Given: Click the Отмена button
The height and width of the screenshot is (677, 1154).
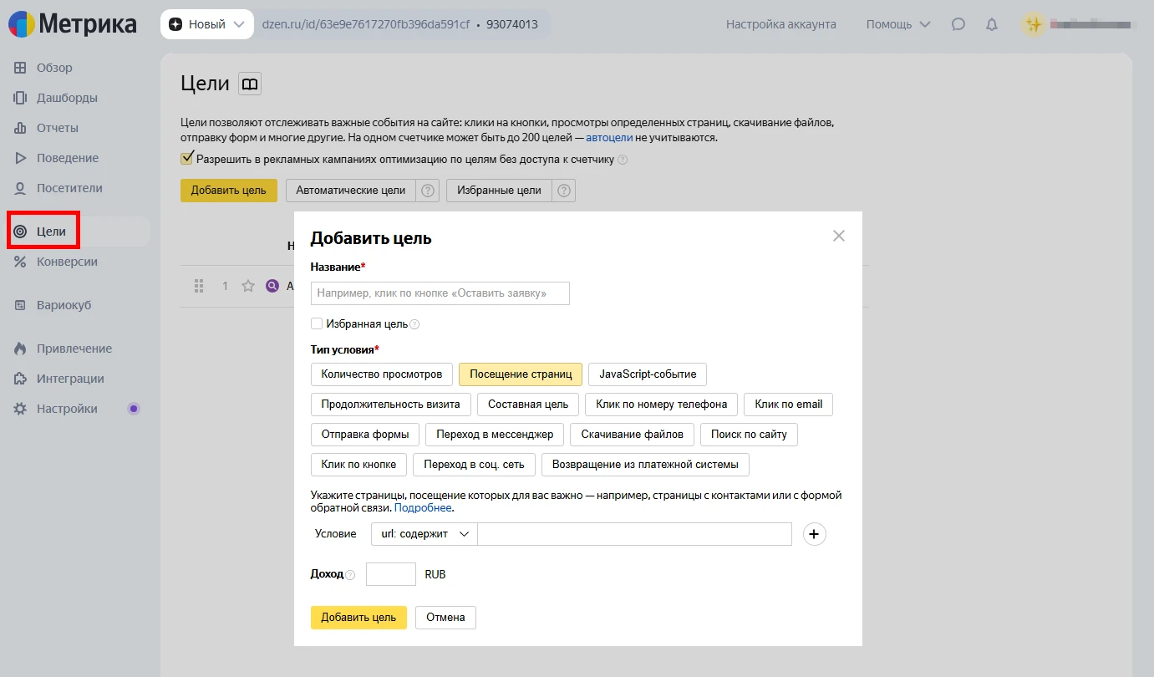Looking at the screenshot, I should tap(445, 618).
